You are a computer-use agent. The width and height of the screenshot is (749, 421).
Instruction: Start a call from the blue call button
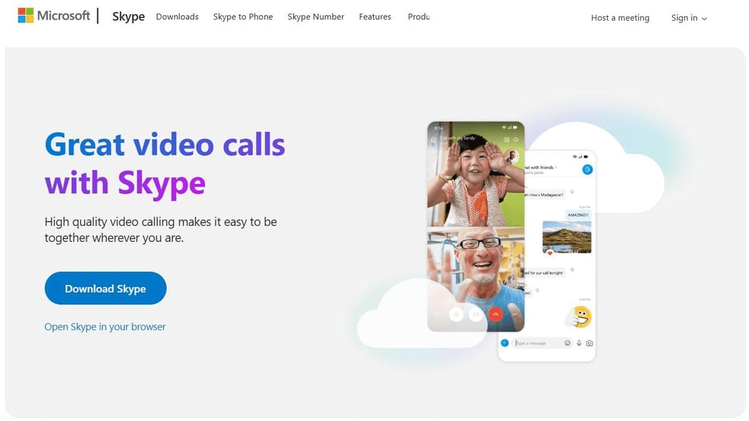point(587,169)
